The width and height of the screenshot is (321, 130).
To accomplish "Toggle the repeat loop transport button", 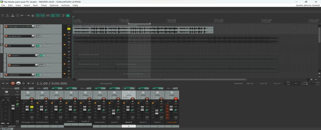I will click(x=23, y=83).
